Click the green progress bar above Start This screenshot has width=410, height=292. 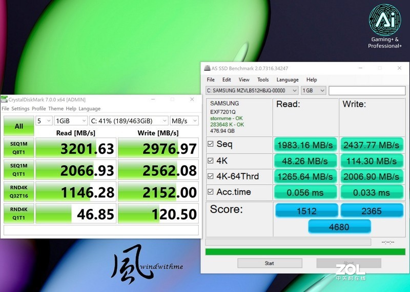click(x=305, y=251)
